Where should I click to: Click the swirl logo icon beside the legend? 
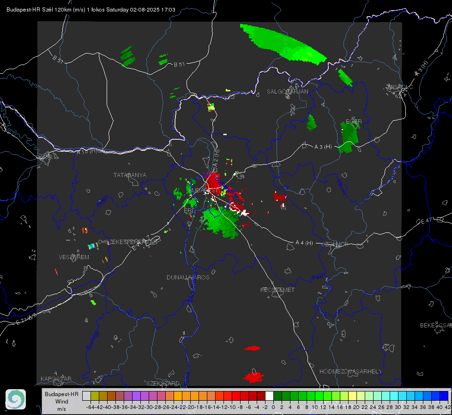click(x=16, y=399)
